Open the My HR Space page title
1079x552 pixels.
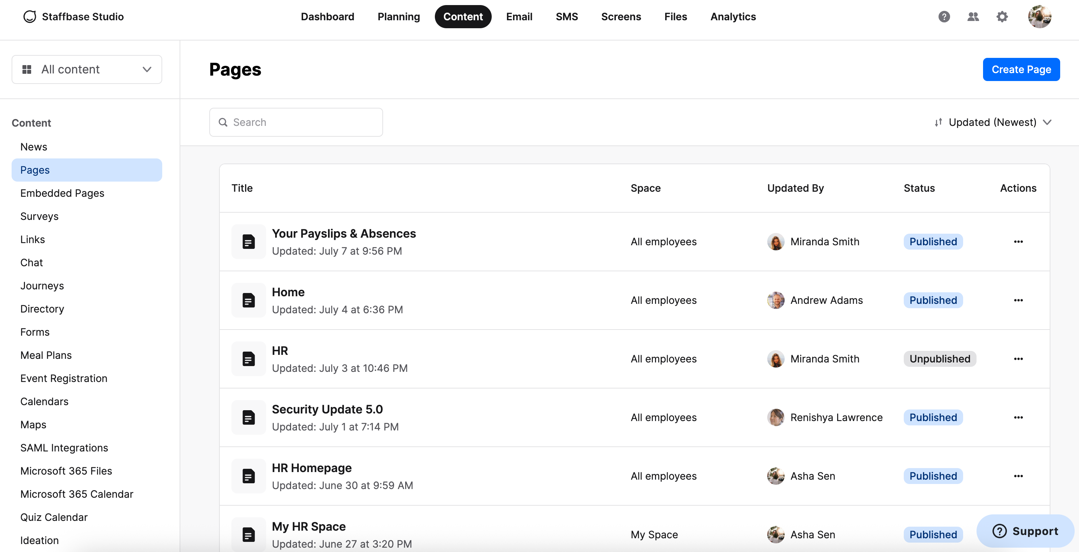[x=308, y=526]
